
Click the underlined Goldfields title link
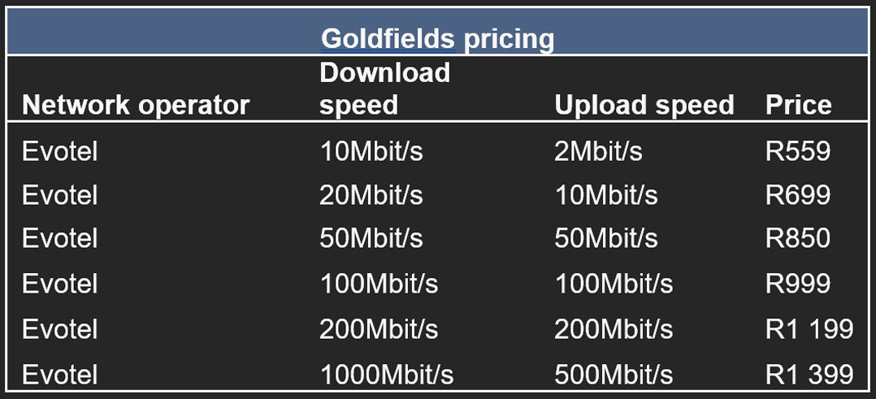388,38
